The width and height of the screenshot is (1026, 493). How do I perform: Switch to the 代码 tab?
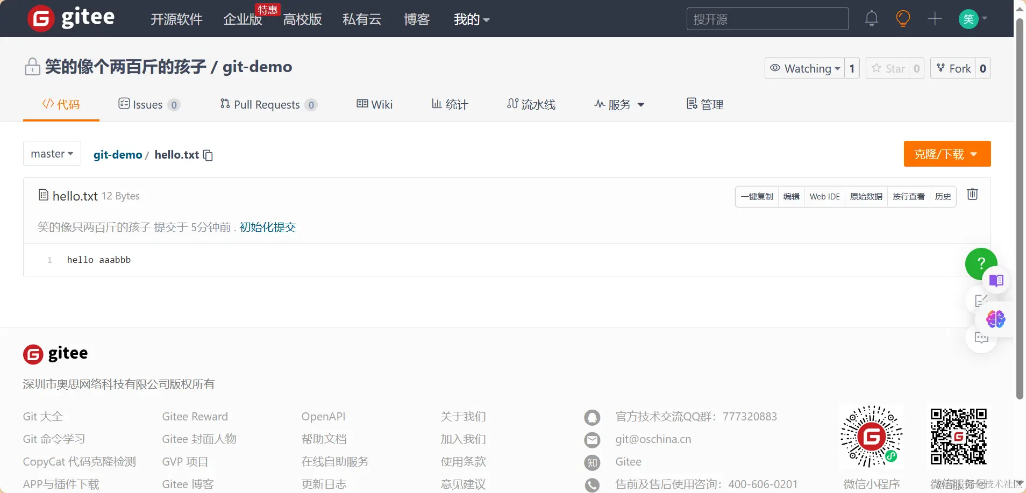pyautogui.click(x=61, y=104)
